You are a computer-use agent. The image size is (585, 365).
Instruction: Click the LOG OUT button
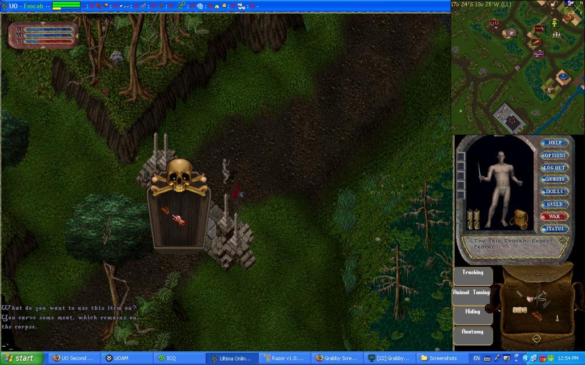[555, 168]
